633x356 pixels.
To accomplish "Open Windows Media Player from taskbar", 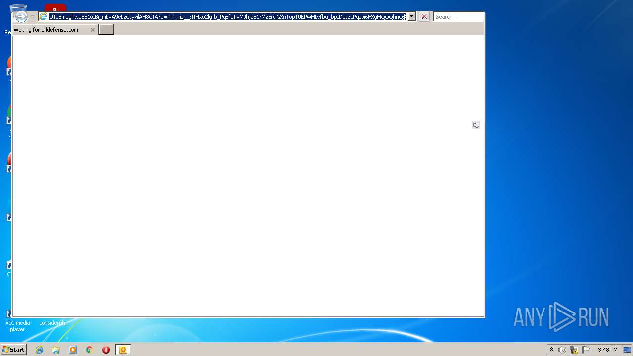I will 73,350.
